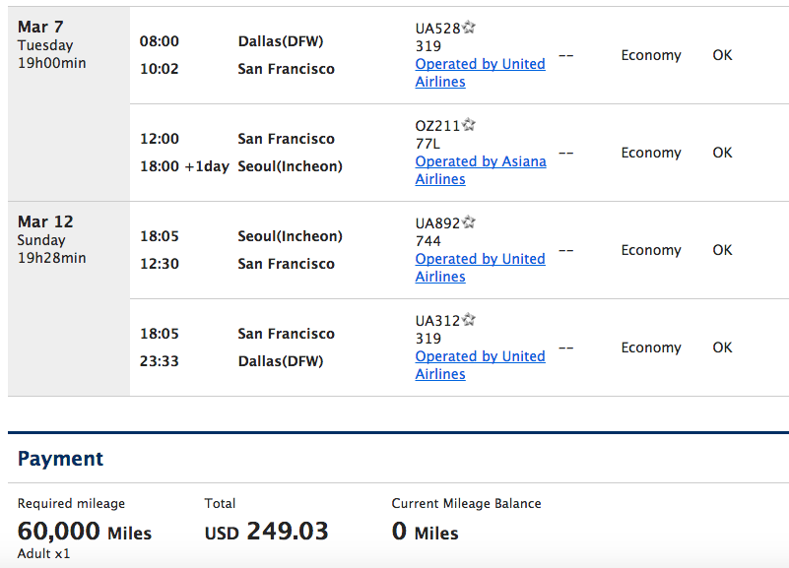Click the USD 249.03 total amount
The image size is (789, 568).
[266, 532]
